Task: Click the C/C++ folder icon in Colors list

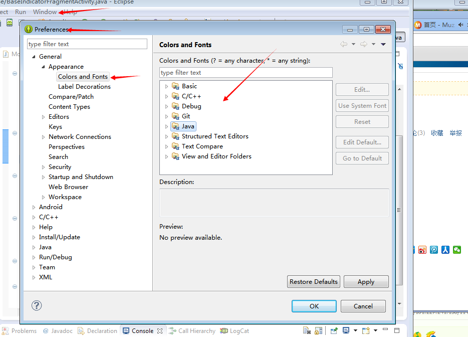Action: tap(175, 96)
